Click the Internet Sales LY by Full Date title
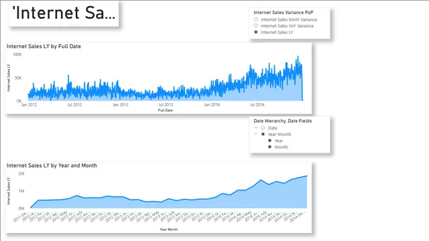 44,46
